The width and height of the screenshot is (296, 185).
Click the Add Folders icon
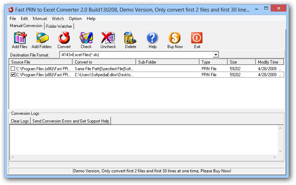(42, 38)
